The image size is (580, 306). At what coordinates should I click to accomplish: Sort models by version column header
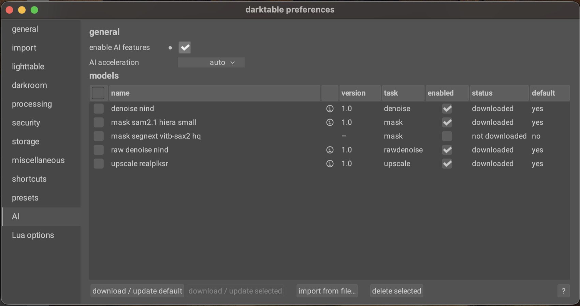(360, 93)
